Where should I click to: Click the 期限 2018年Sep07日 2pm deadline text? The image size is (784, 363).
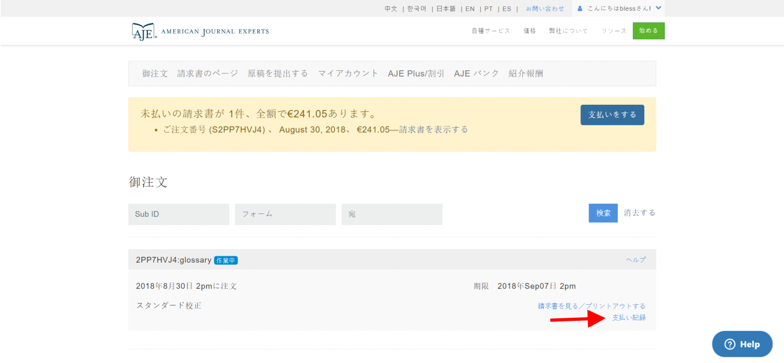[x=524, y=286]
